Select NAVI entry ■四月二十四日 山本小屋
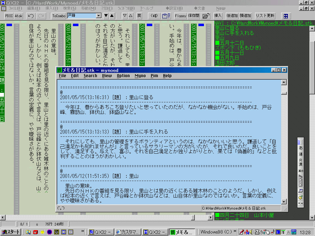 click(x=244, y=215)
